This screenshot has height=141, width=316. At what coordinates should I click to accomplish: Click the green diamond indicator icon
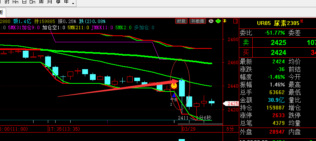[x=218, y=21]
